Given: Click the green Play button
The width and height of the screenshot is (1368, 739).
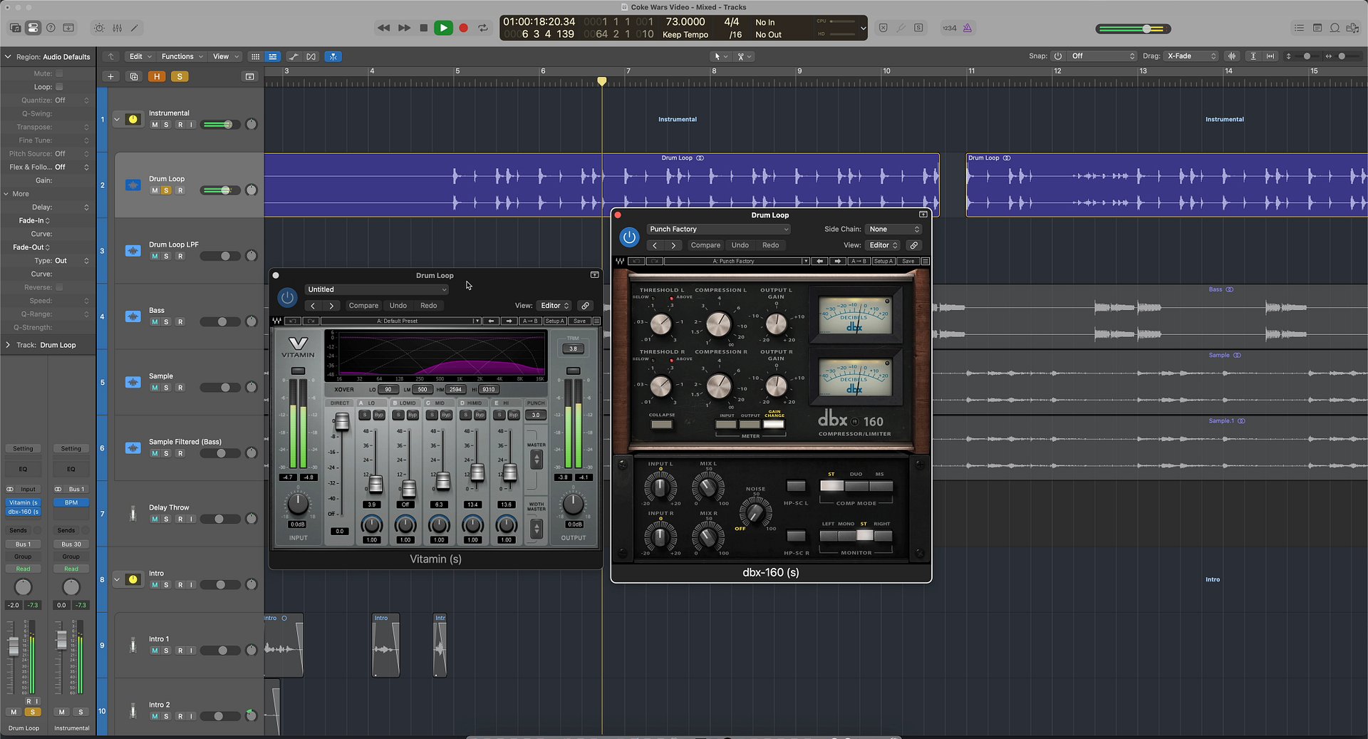Looking at the screenshot, I should pyautogui.click(x=443, y=28).
